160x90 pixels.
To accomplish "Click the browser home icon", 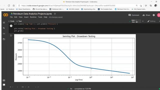I will point(14,5).
